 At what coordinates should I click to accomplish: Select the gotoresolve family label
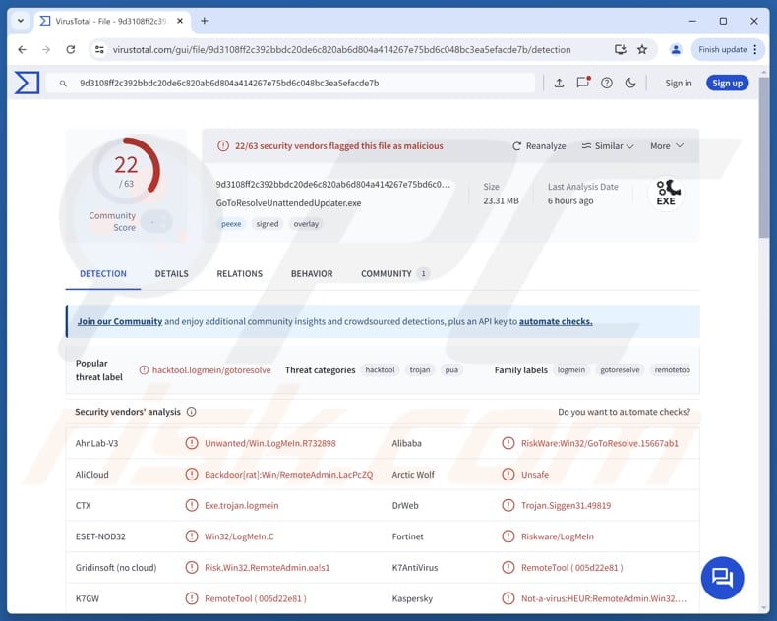click(x=620, y=369)
